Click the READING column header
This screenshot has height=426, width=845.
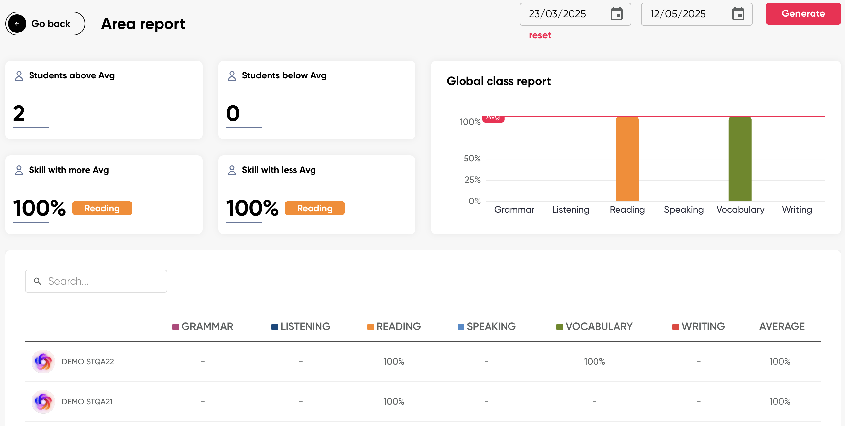[398, 326]
